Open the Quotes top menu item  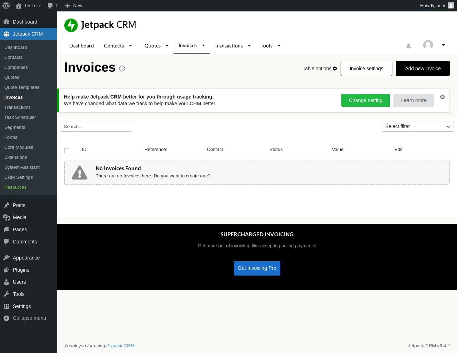click(x=152, y=46)
